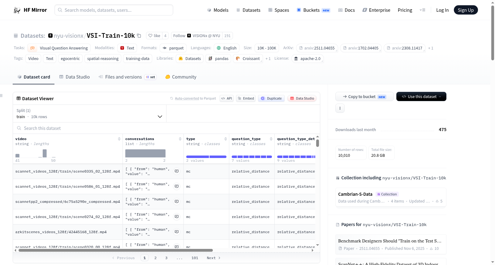The height and width of the screenshot is (265, 495).
Task: Open the Cambrian-S-Data collection card
Action: pyautogui.click(x=391, y=198)
